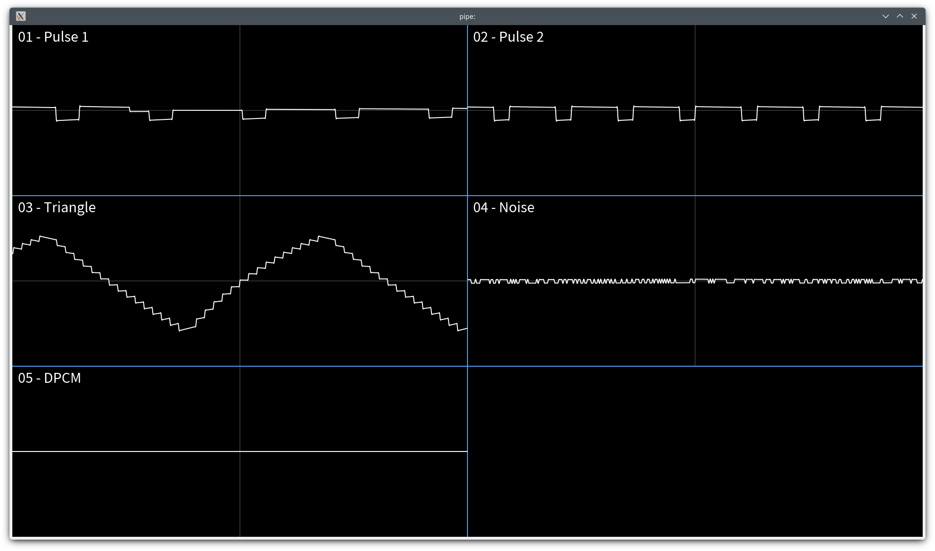Maximize the oscilloscope window
Image resolution: width=935 pixels, height=551 pixels.
(x=899, y=16)
